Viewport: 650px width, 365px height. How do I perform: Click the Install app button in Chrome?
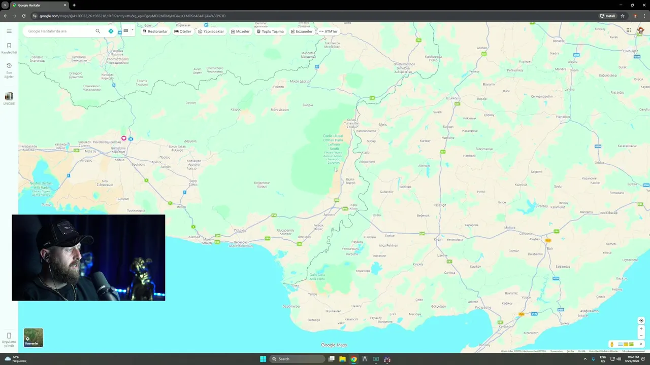608,16
